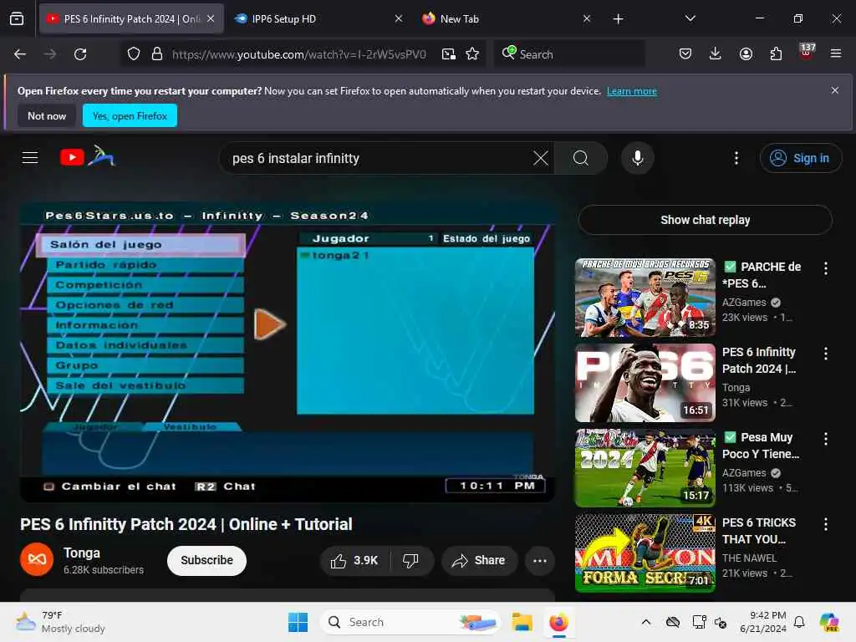Dislike the video with thumbs down
The width and height of the screenshot is (856, 642).
coord(411,561)
